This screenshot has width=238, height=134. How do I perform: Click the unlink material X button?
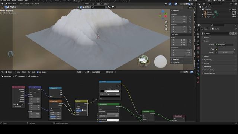pyautogui.click(x=112, y=72)
